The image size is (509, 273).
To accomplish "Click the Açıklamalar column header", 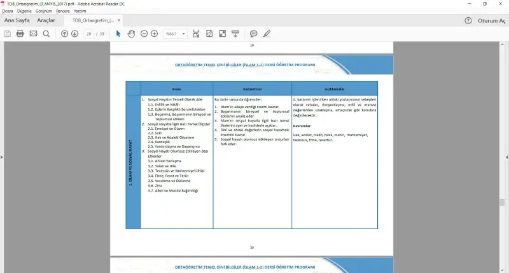I will pos(335,88).
